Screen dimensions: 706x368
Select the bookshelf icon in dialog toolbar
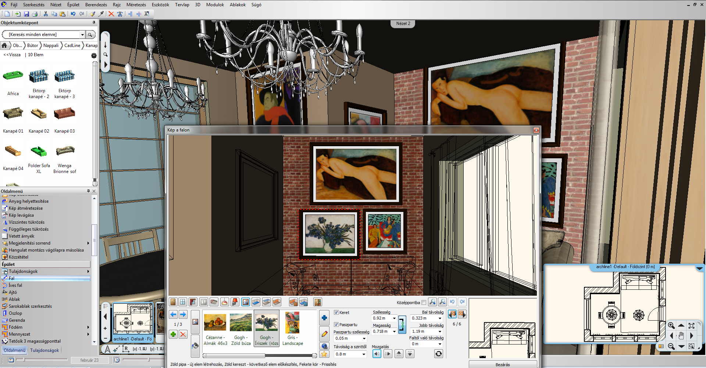[x=317, y=302]
